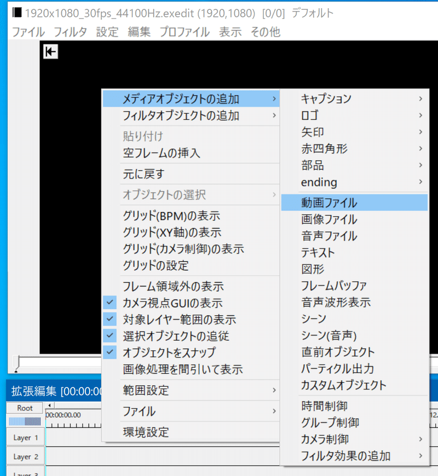Select 動画ファイル to add video

point(354,202)
